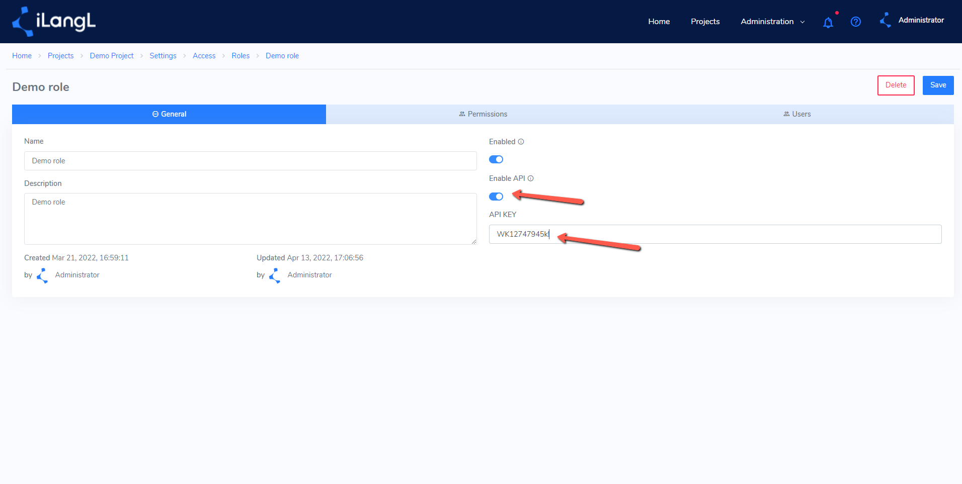Click the Description text area
This screenshot has width=962, height=484.
click(x=251, y=219)
